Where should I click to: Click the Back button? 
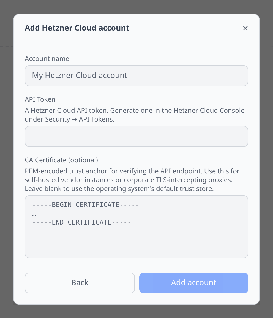(80, 283)
